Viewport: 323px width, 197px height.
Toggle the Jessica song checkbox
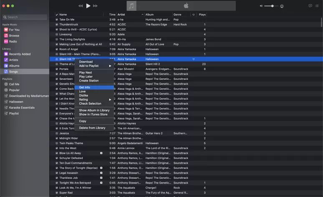57,133
